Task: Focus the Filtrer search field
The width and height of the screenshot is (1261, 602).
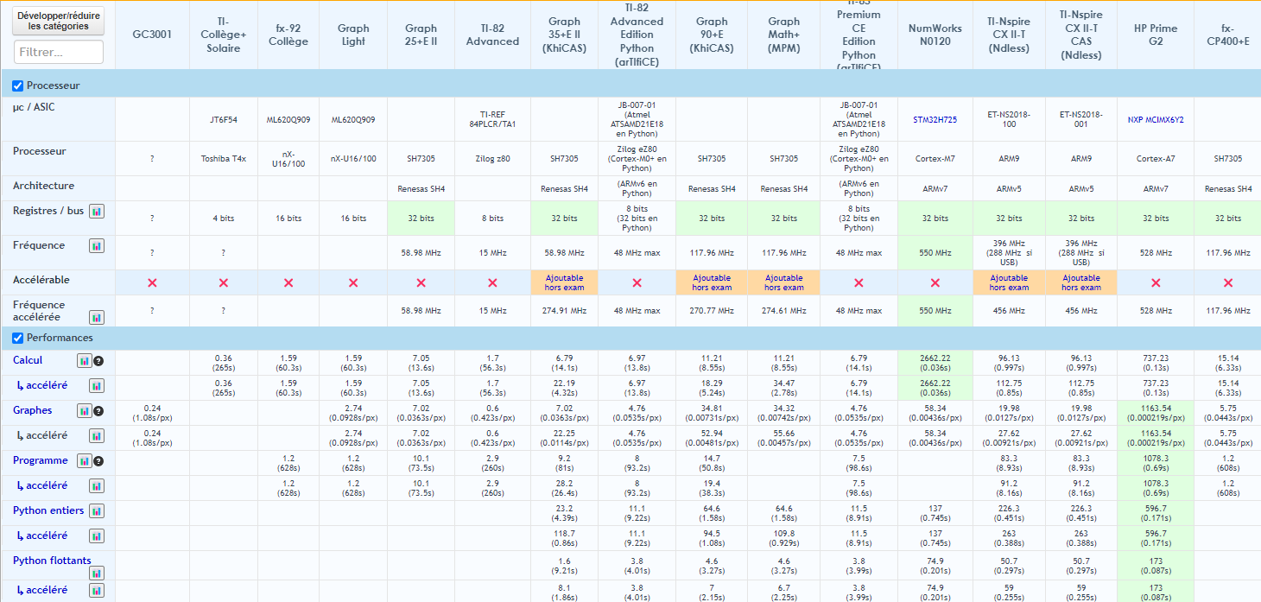Action: 59,52
